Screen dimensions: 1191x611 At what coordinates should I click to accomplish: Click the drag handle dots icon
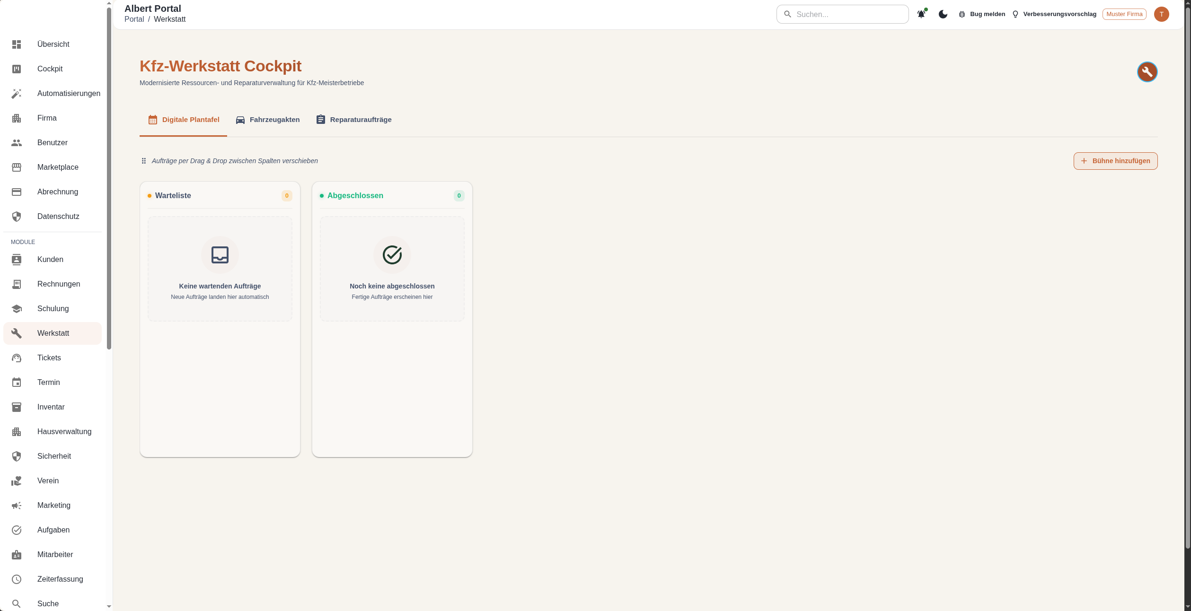point(144,161)
